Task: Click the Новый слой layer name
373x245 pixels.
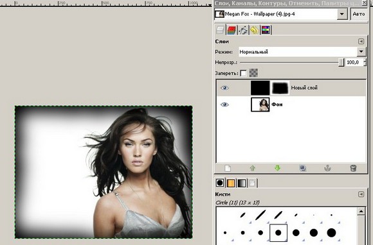Action: [x=304, y=88]
